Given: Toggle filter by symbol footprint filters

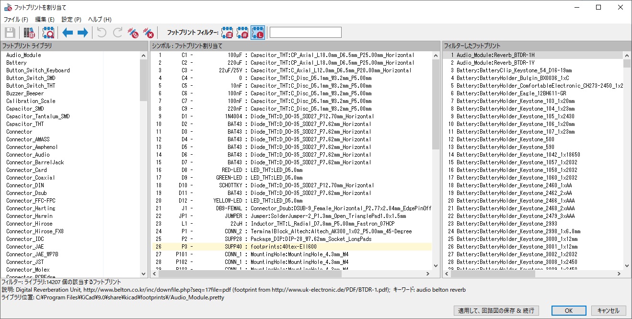Looking at the screenshot, I should pos(227,33).
